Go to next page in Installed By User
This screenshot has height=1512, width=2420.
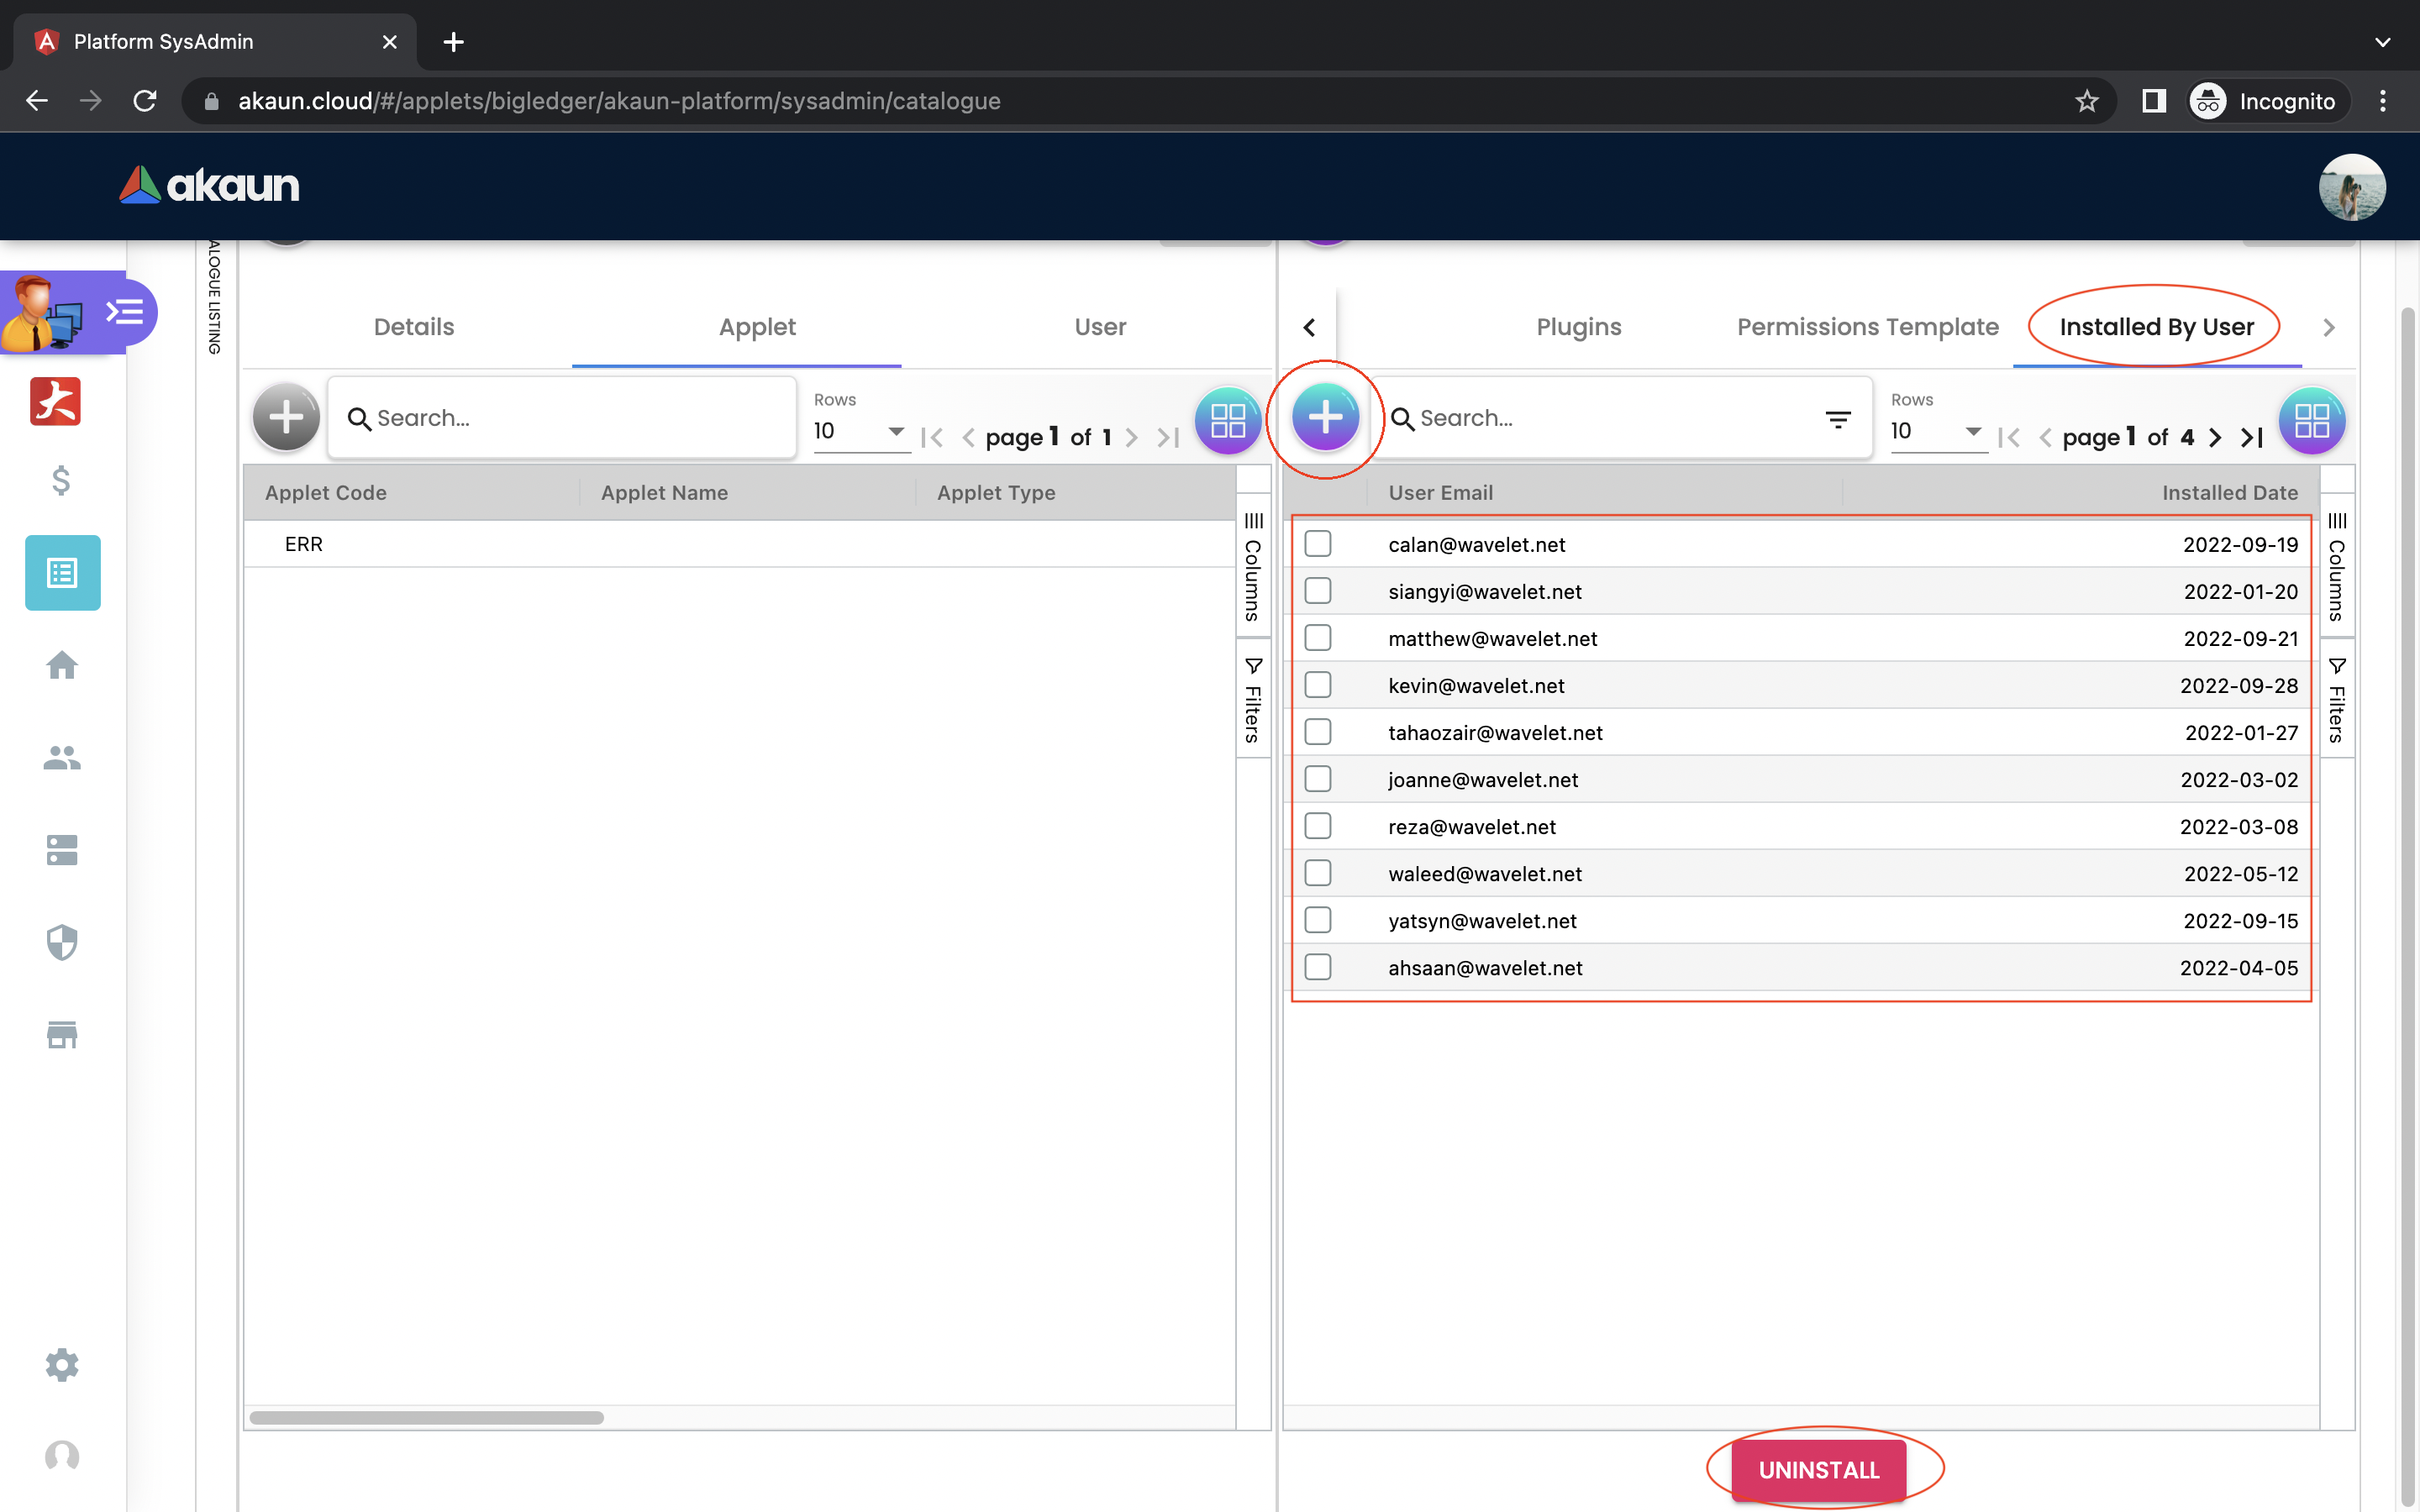pos(2216,437)
